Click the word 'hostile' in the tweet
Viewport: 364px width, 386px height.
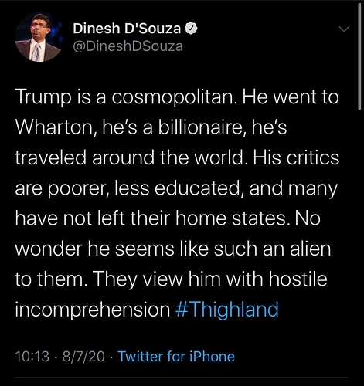click(x=298, y=279)
